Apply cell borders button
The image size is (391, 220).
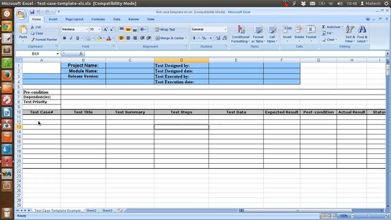click(88, 38)
